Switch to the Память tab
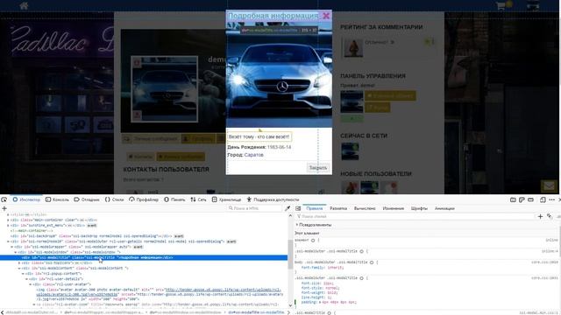Viewport: 561px width, 315px height. tap(174, 199)
